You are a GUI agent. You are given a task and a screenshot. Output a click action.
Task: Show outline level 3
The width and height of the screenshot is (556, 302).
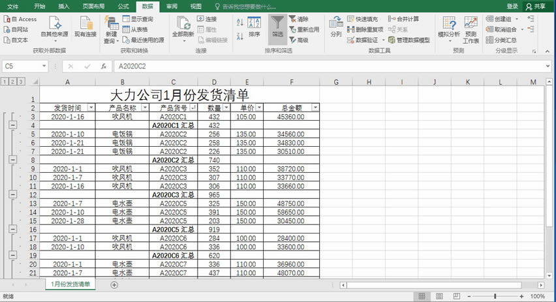pyautogui.click(x=21, y=82)
